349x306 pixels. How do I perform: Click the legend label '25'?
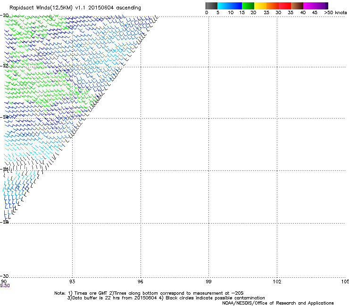266,13
